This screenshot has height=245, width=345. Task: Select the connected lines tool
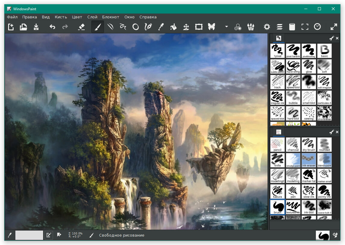coord(123,27)
